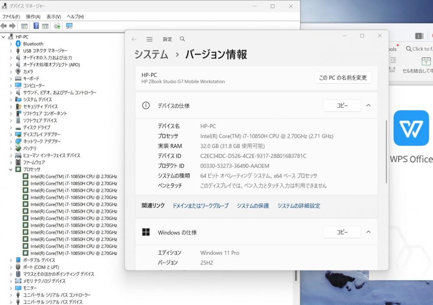Collapse the HP-PC root node
This screenshot has height=305, width=433.
pos(3,37)
